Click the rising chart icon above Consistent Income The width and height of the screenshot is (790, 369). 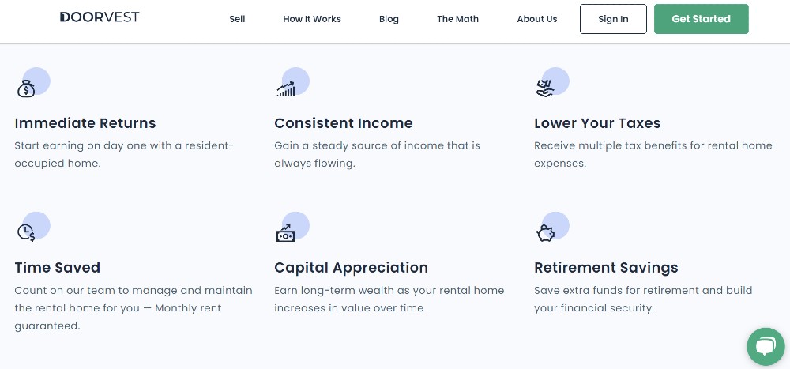point(286,88)
